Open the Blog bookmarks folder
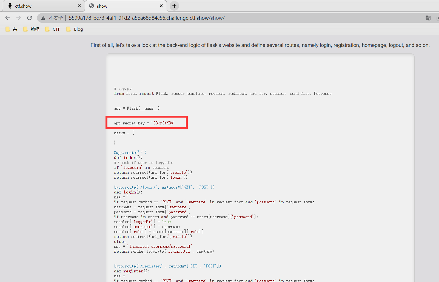This screenshot has height=282, width=439. pos(75,29)
